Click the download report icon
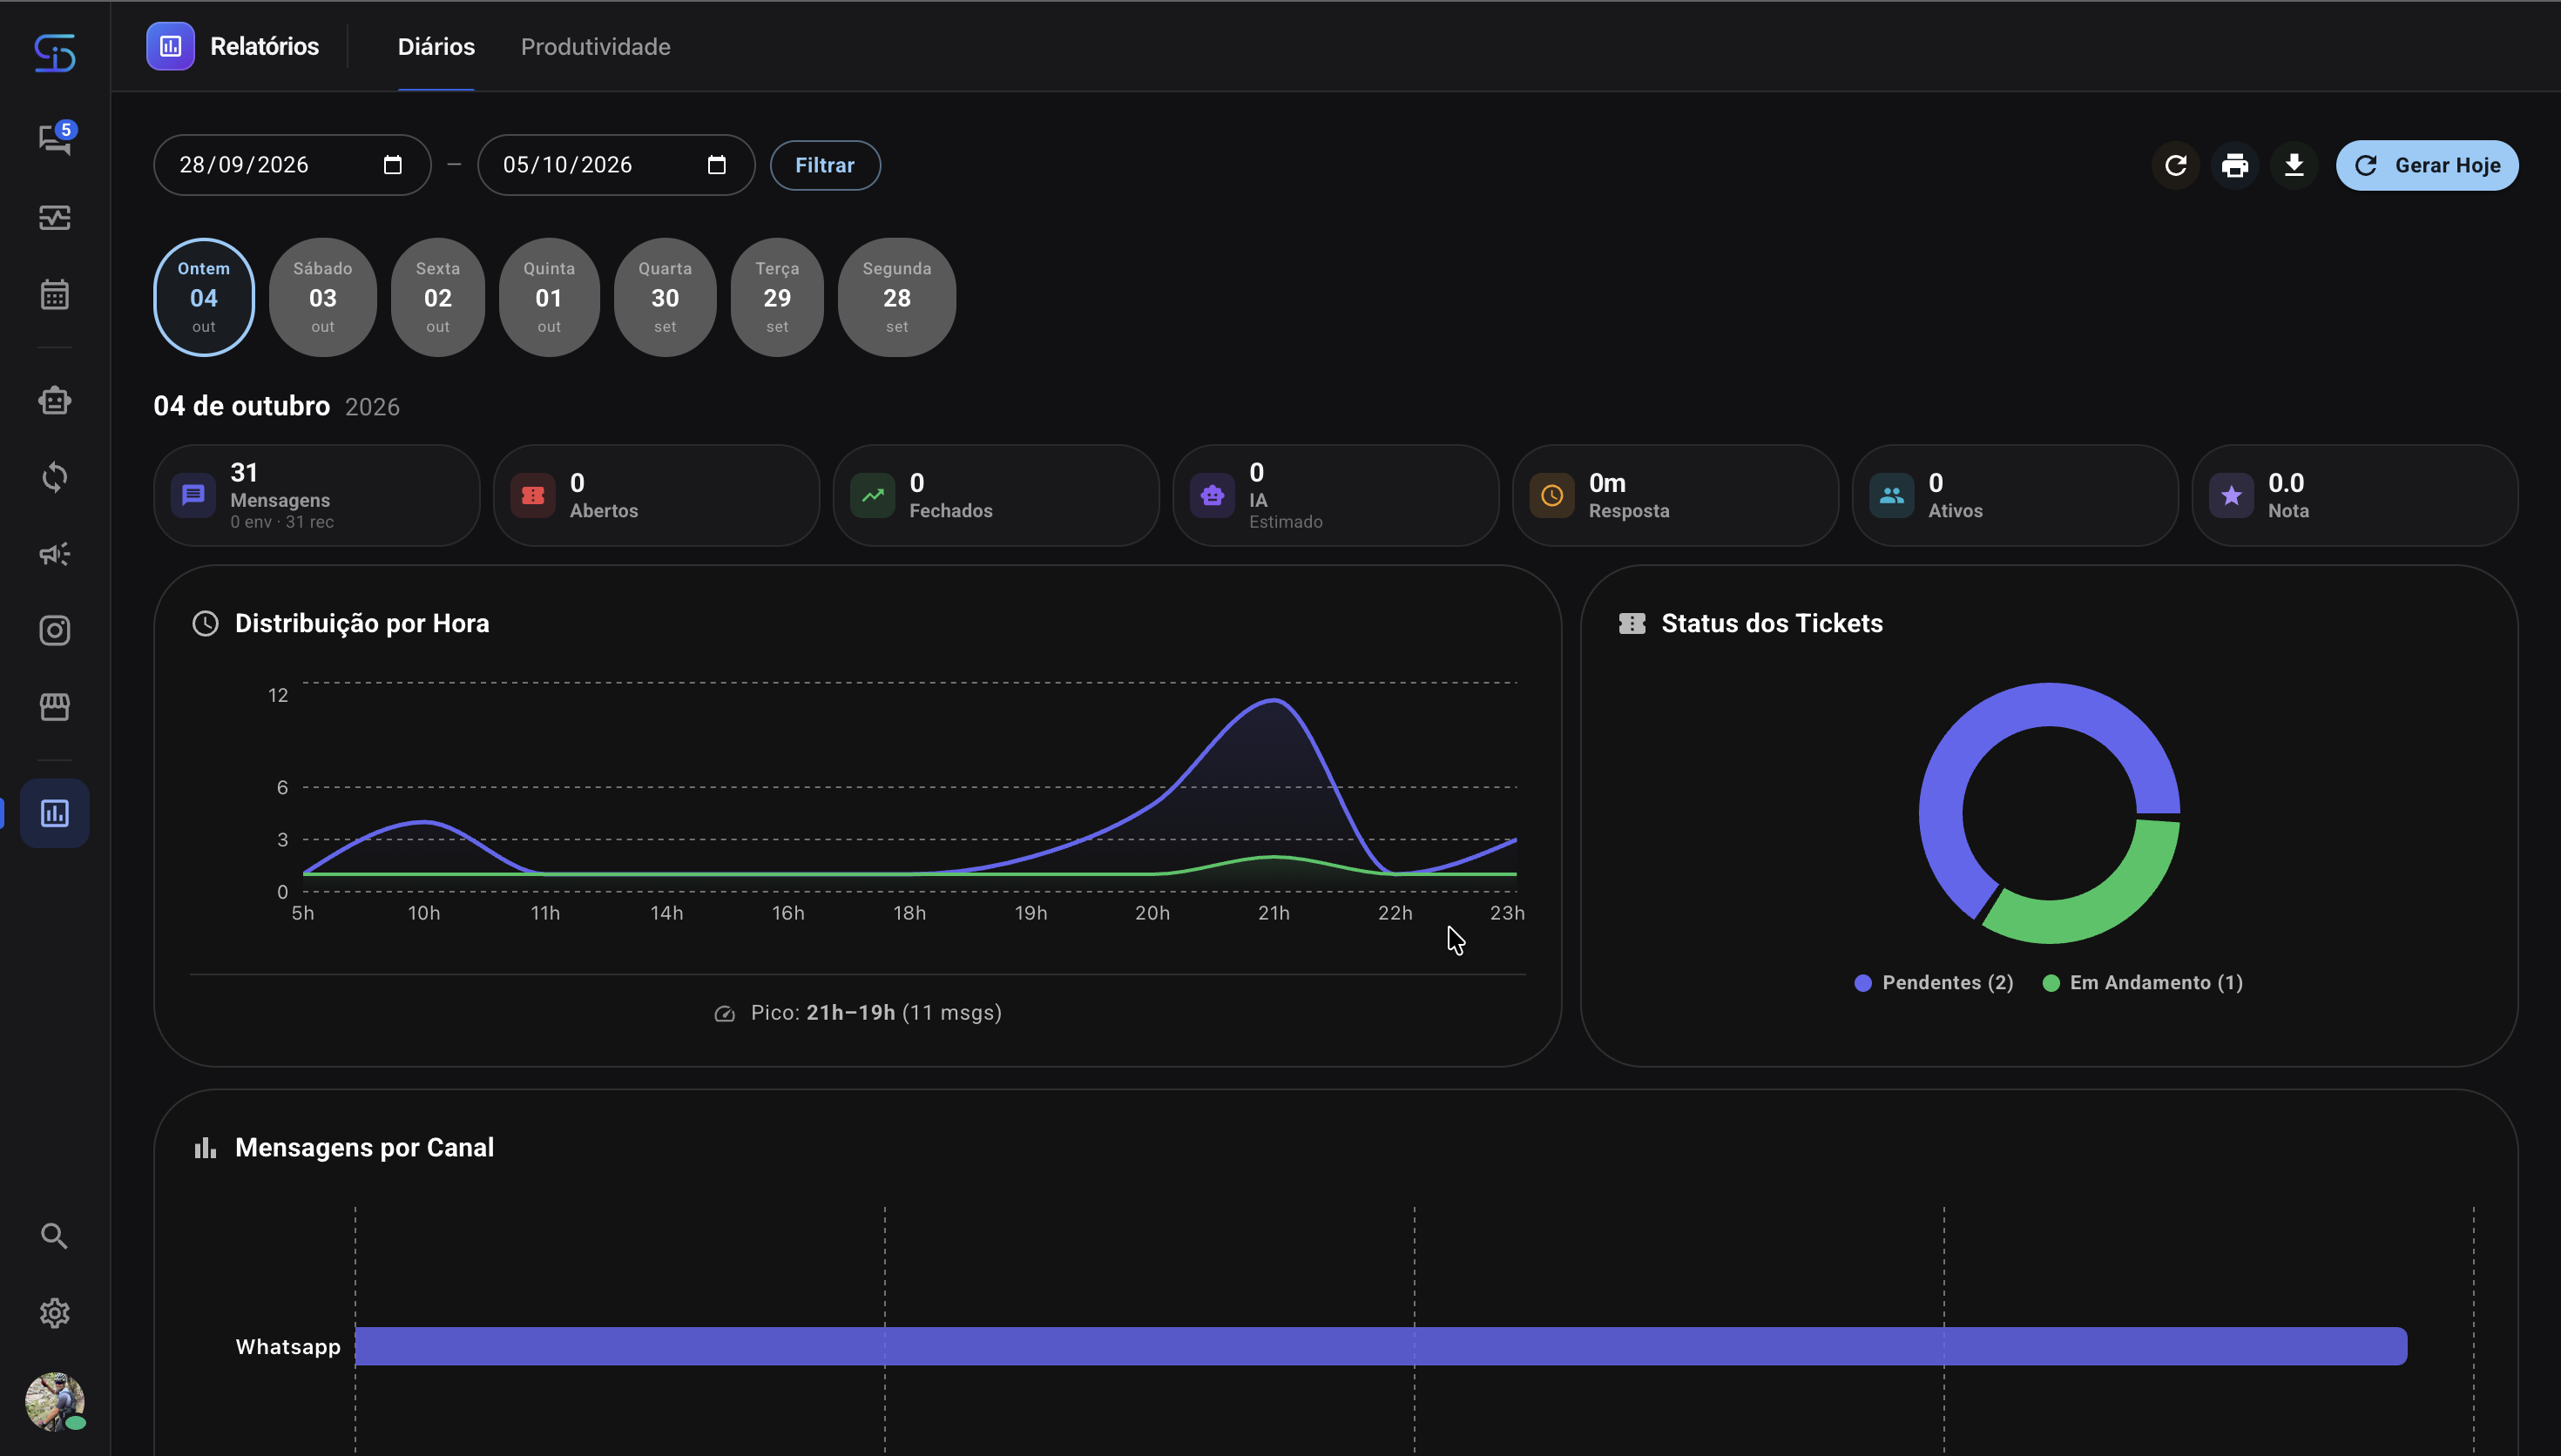The width and height of the screenshot is (2561, 1456). click(2294, 165)
